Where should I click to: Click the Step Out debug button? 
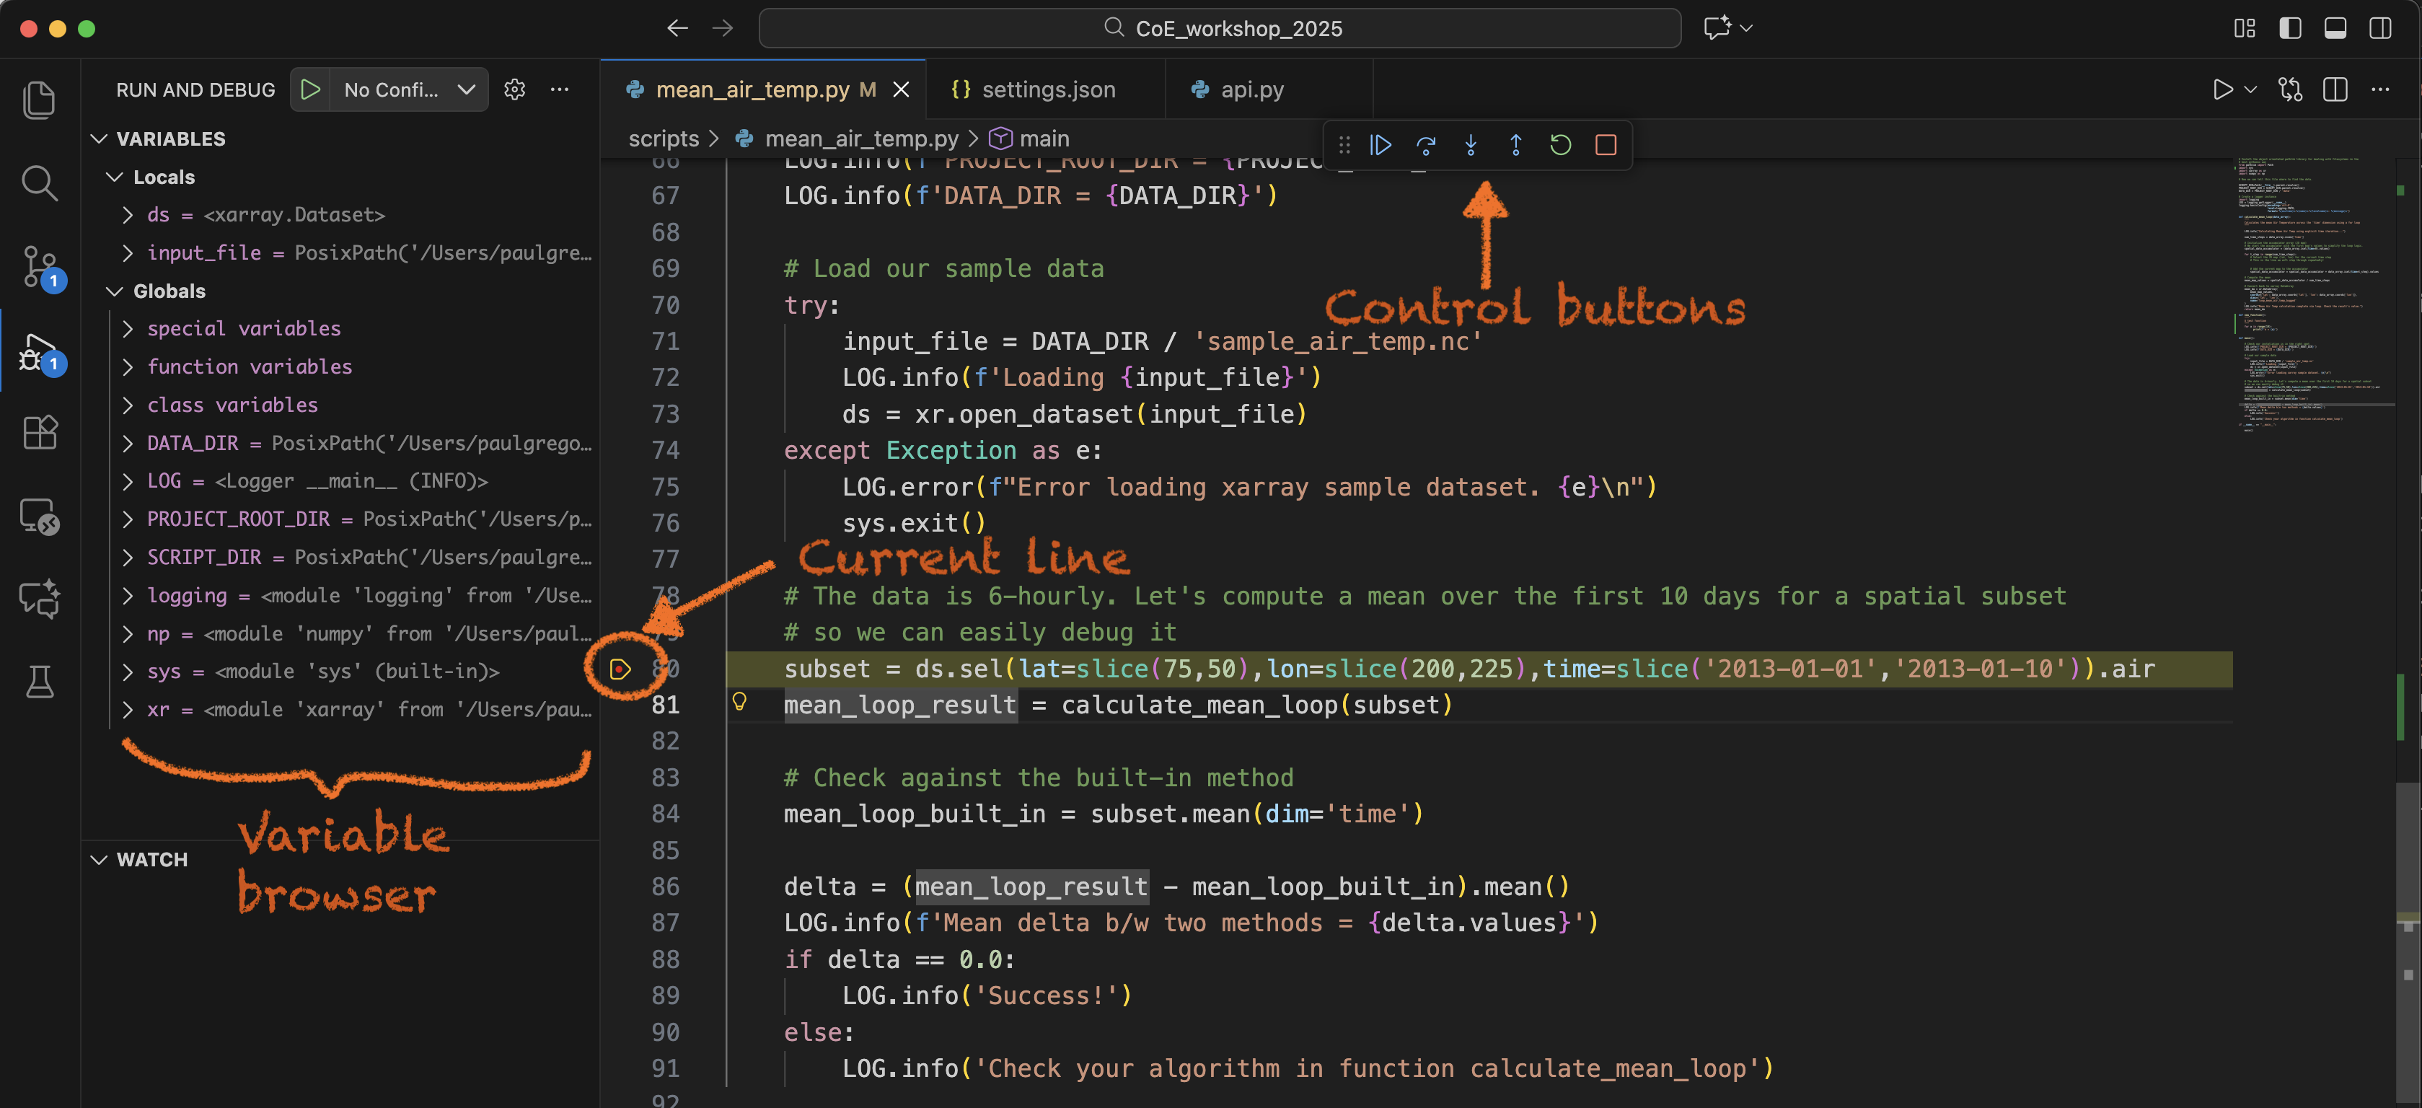1515,145
